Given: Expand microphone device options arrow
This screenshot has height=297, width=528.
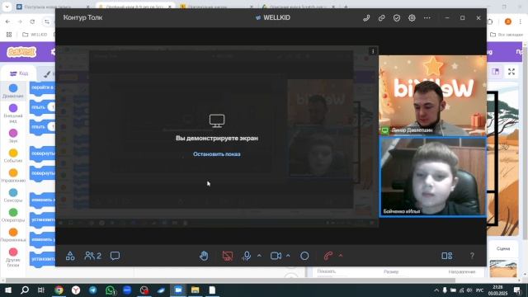Looking at the screenshot, I should click(x=259, y=256).
